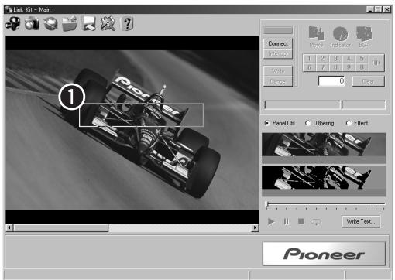Click keypad number 6 button
This screenshot has width=395, height=280.
pos(309,67)
